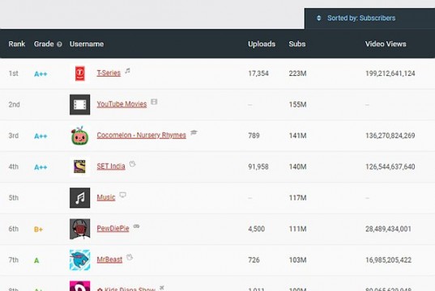Screen dimensions: 435x291
Task: Click the gaming icon next to PewDiePie
Action: pos(136,226)
